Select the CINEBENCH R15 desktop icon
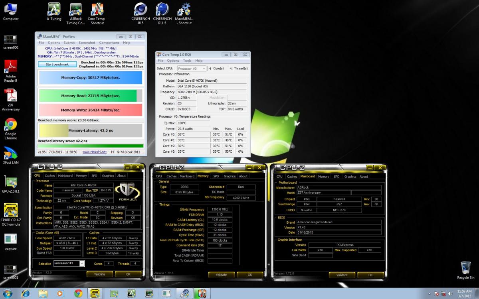The image size is (479, 299). coord(141,14)
